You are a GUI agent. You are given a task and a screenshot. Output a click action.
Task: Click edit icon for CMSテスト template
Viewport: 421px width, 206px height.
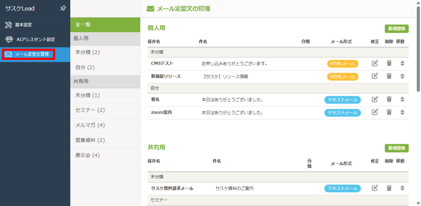[375, 63]
